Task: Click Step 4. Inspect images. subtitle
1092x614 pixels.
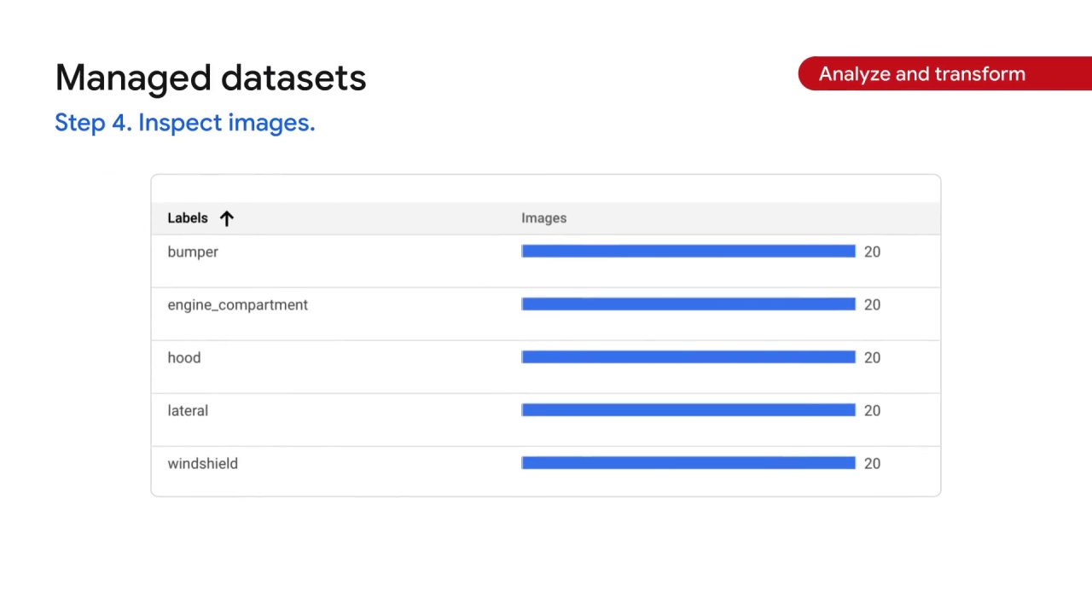Action: click(185, 123)
